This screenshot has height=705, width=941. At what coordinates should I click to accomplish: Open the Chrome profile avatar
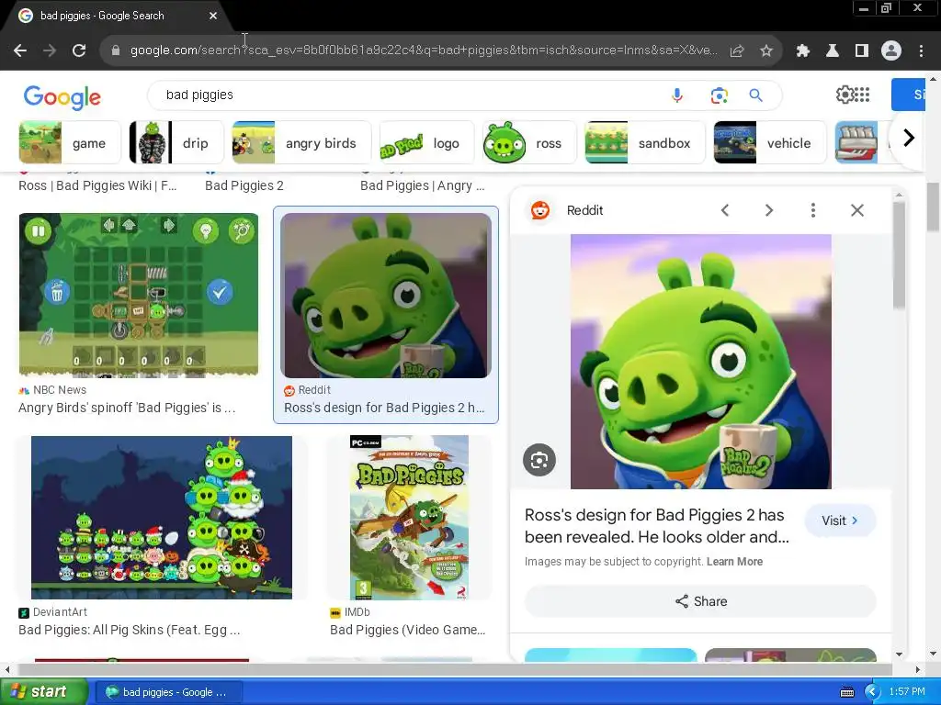[891, 51]
